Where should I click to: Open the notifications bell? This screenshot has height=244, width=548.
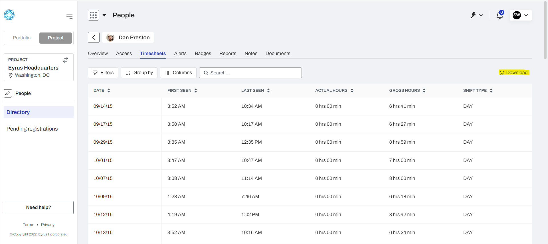[500, 15]
